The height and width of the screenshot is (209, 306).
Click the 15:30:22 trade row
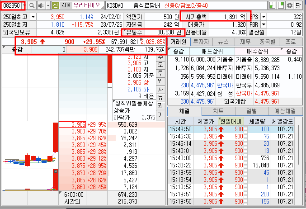click(231, 165)
